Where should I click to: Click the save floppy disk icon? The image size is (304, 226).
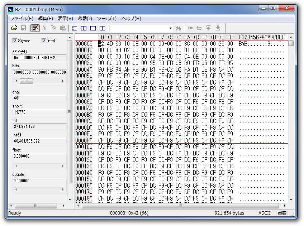[x=23, y=28]
